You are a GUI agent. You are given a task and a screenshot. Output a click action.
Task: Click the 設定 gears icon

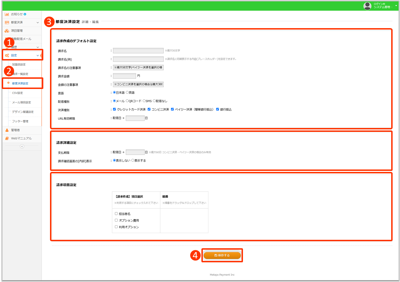tap(7, 55)
